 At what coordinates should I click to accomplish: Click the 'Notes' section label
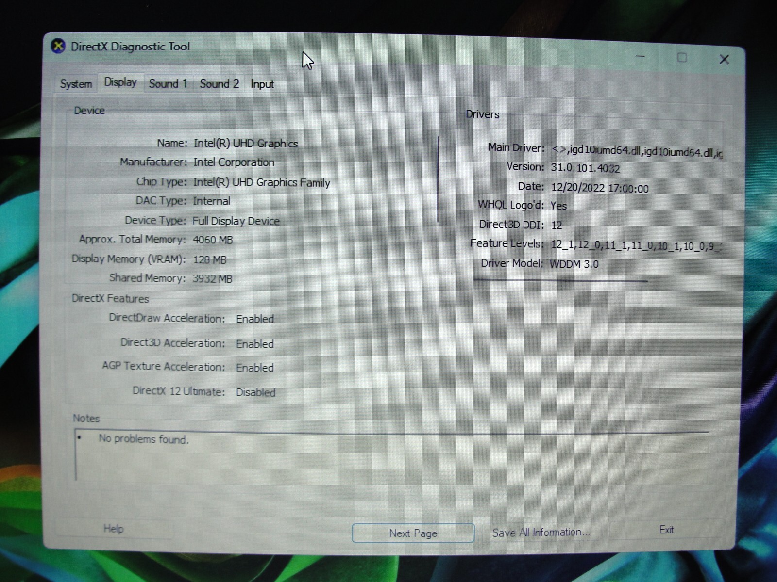(x=86, y=418)
